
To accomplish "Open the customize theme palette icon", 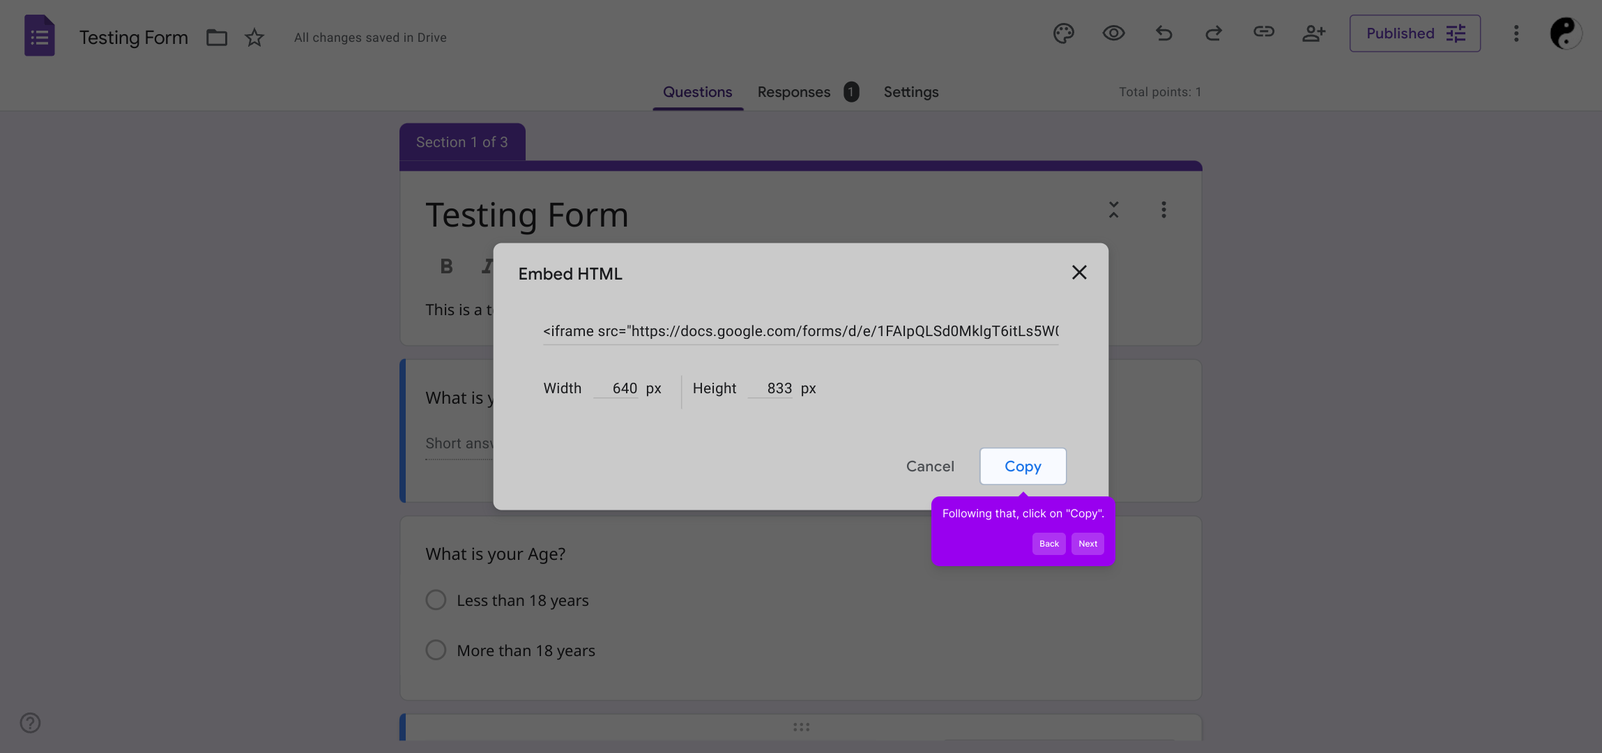I will click(1063, 33).
